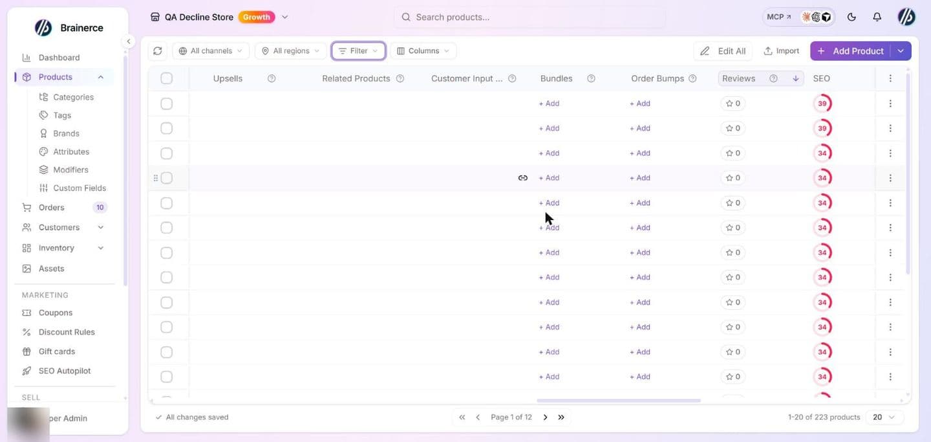Viewport: 931px width, 442px height.
Task: Launch SEO Autopilot
Action: (x=65, y=371)
